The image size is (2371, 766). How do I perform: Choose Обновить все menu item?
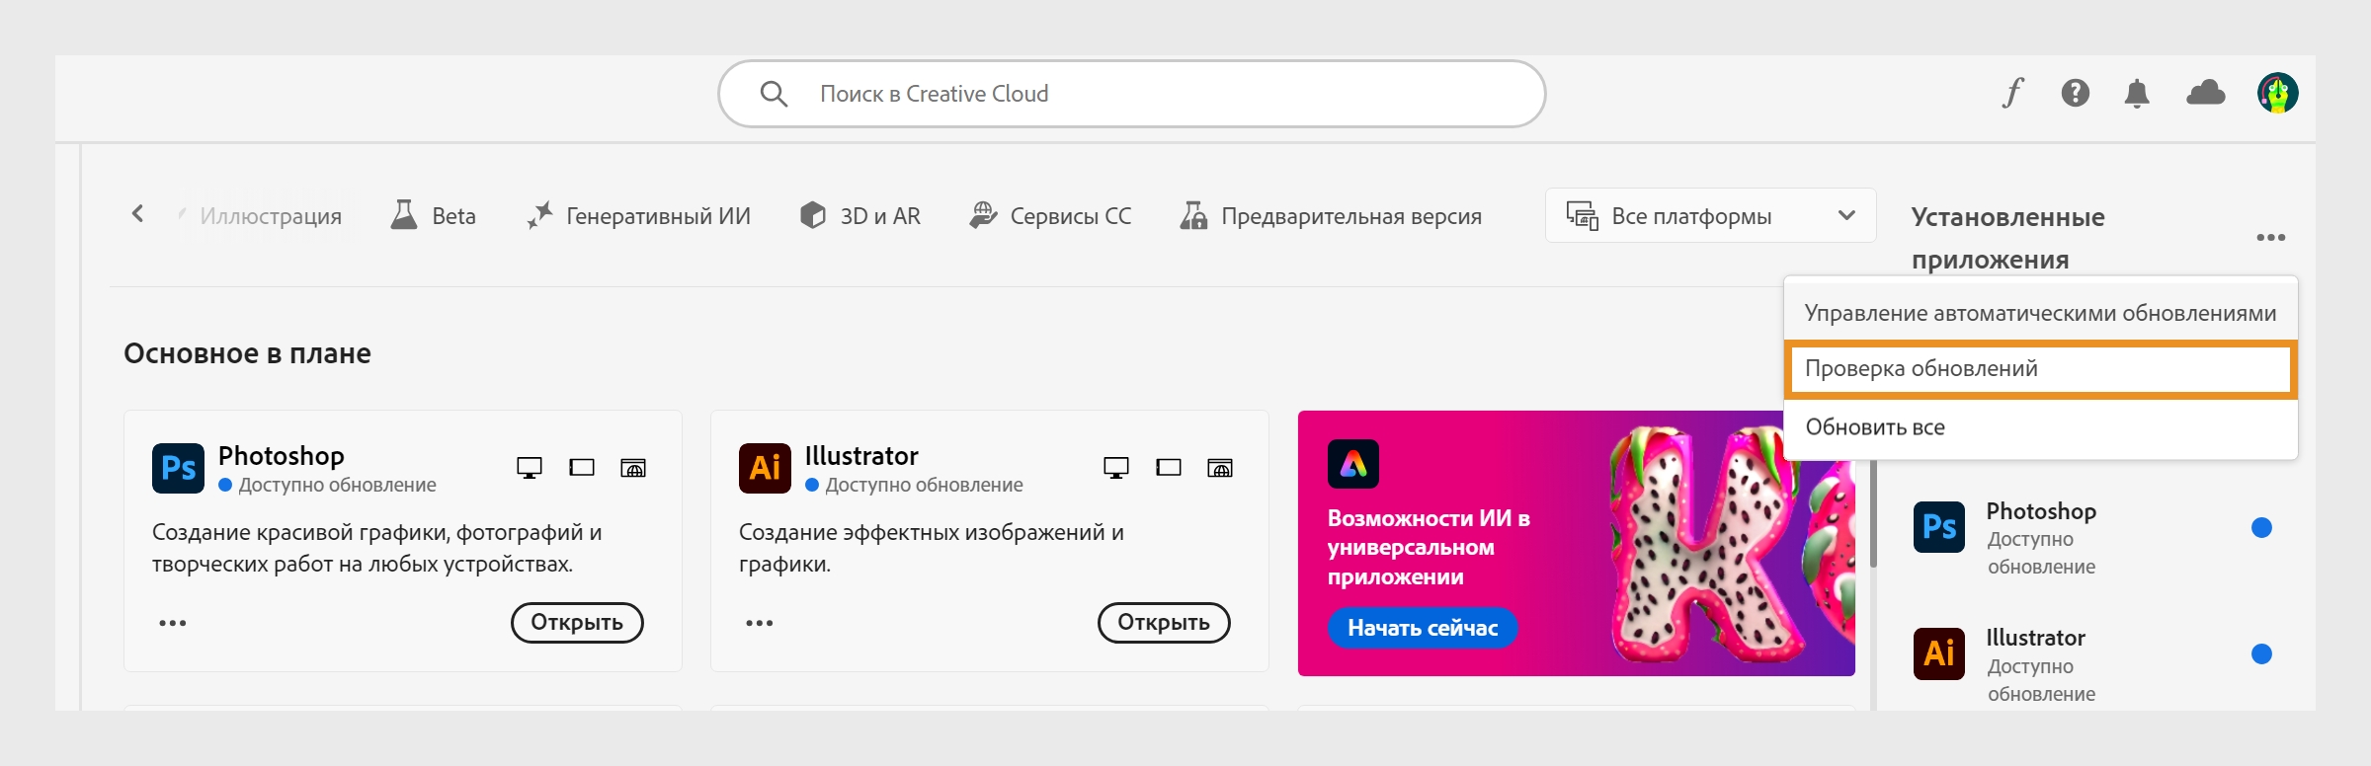tap(2041, 427)
